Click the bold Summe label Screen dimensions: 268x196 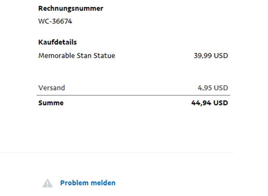coord(51,103)
